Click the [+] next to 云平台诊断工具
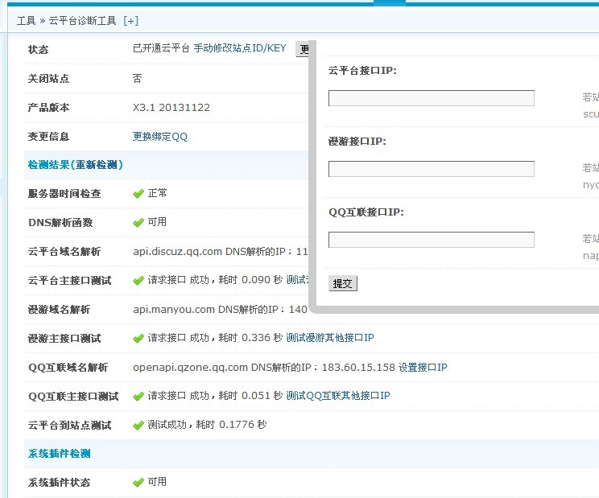 point(130,21)
